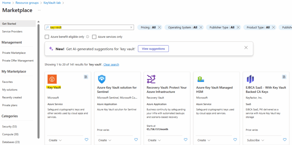
Task: Favorite the Key Vault card heart icon
Action: pos(86,140)
